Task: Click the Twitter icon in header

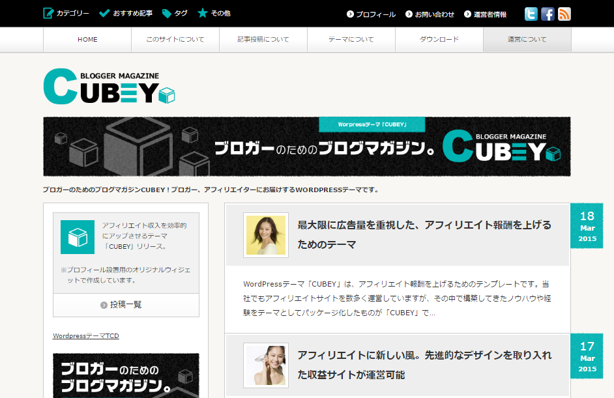Action: pyautogui.click(x=531, y=14)
